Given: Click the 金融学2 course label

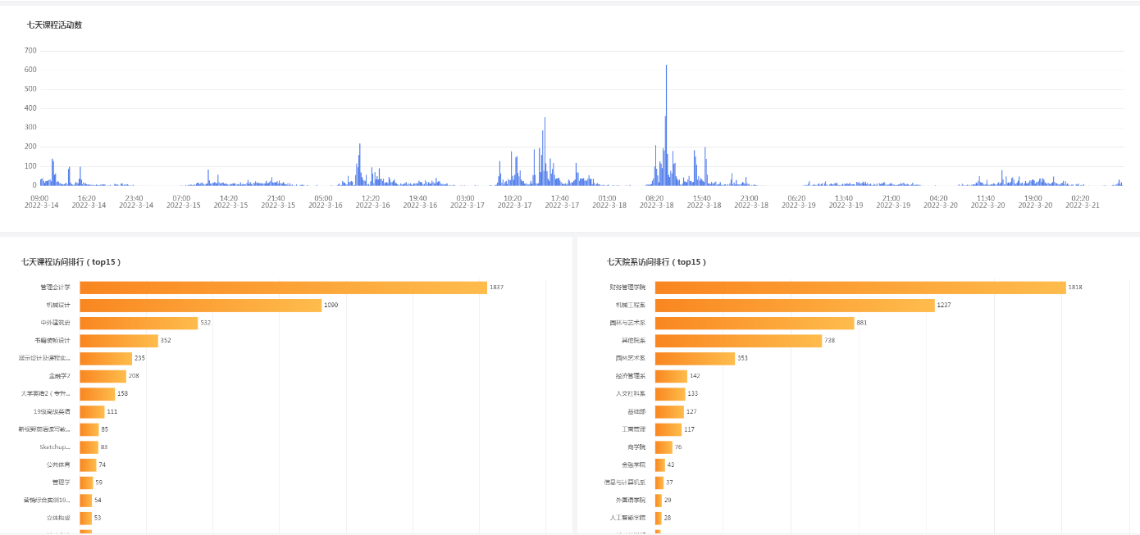Looking at the screenshot, I should [60, 376].
